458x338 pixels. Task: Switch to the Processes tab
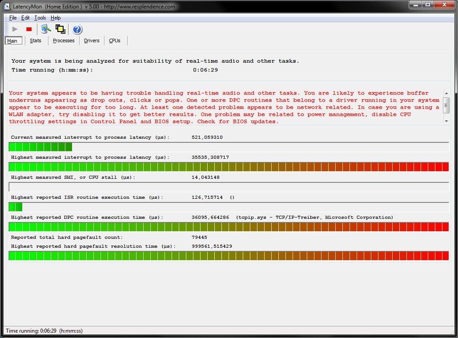(x=64, y=40)
